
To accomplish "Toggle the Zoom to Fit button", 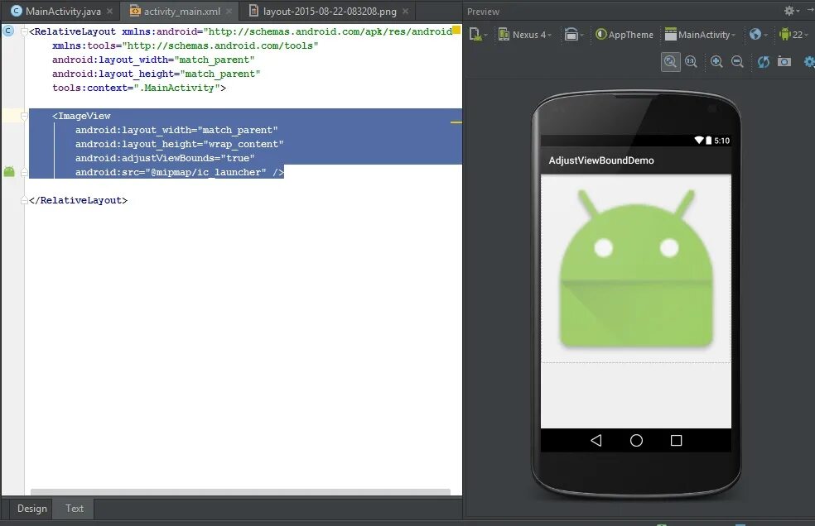I will tap(671, 62).
